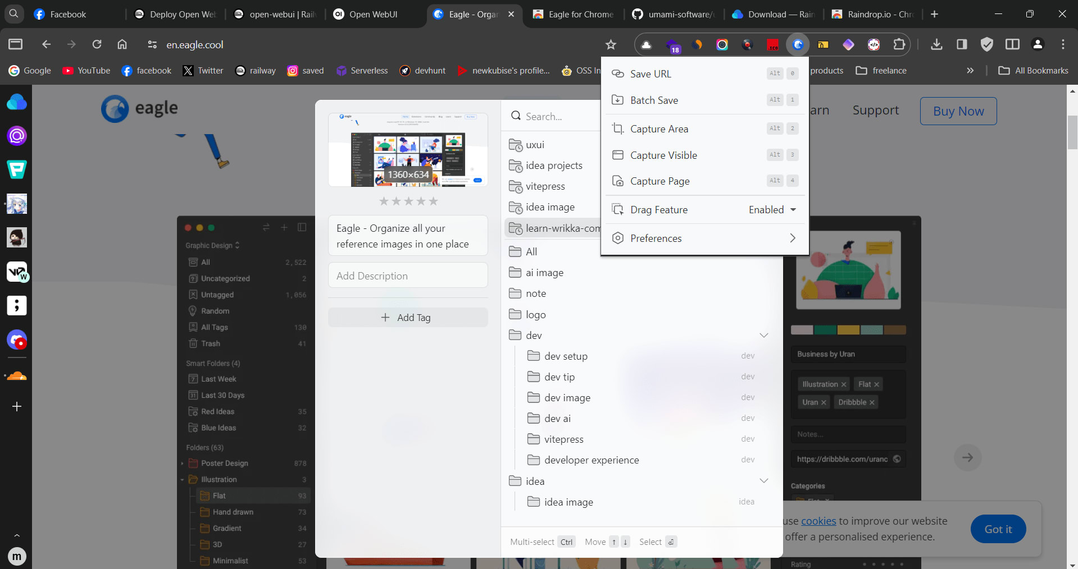
Task: Open the profile avatar icon
Action: 1038,44
